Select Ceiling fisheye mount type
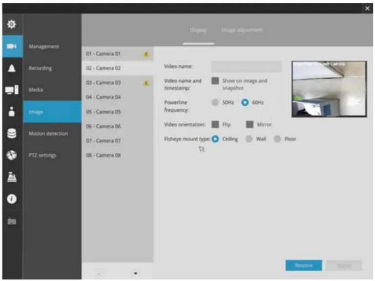 pos(215,139)
